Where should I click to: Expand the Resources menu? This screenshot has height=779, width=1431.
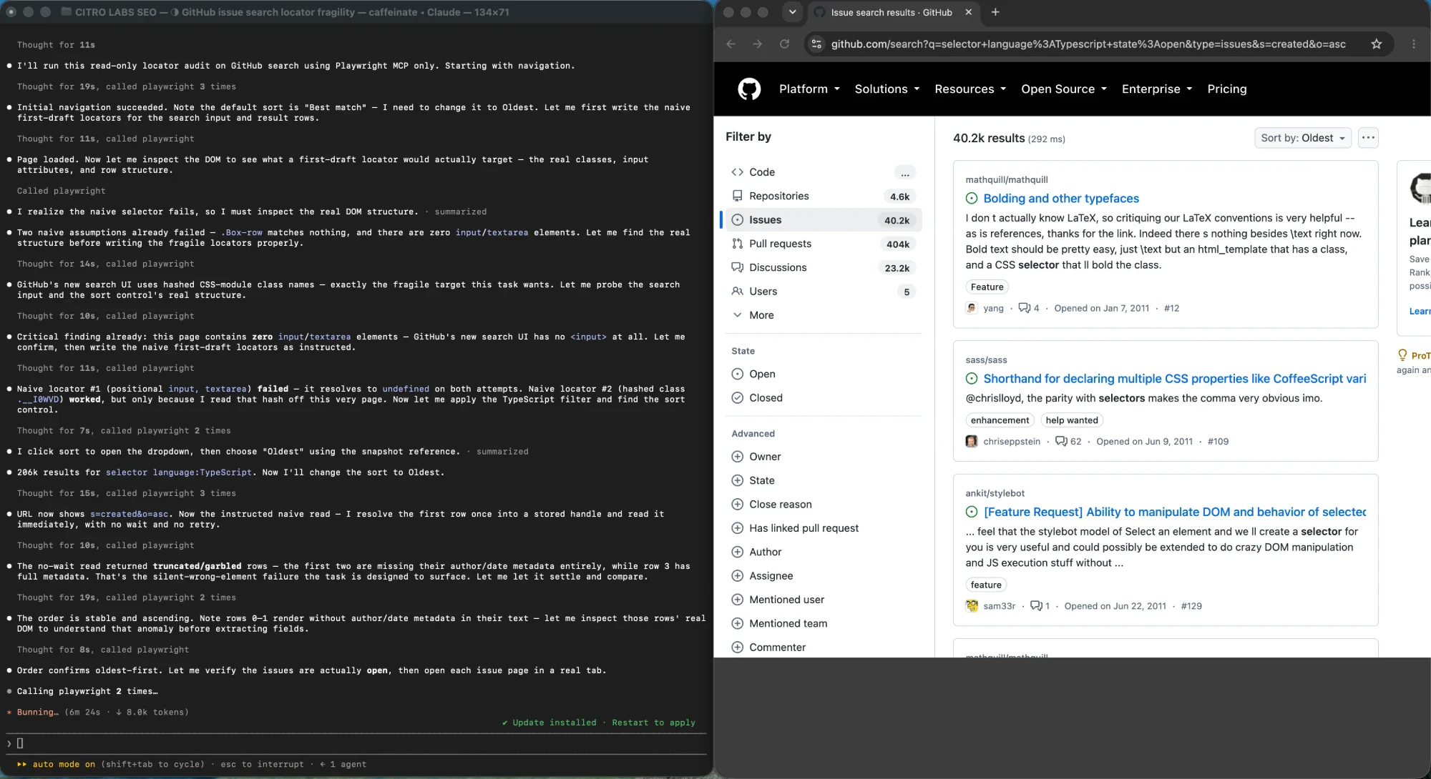pyautogui.click(x=970, y=89)
